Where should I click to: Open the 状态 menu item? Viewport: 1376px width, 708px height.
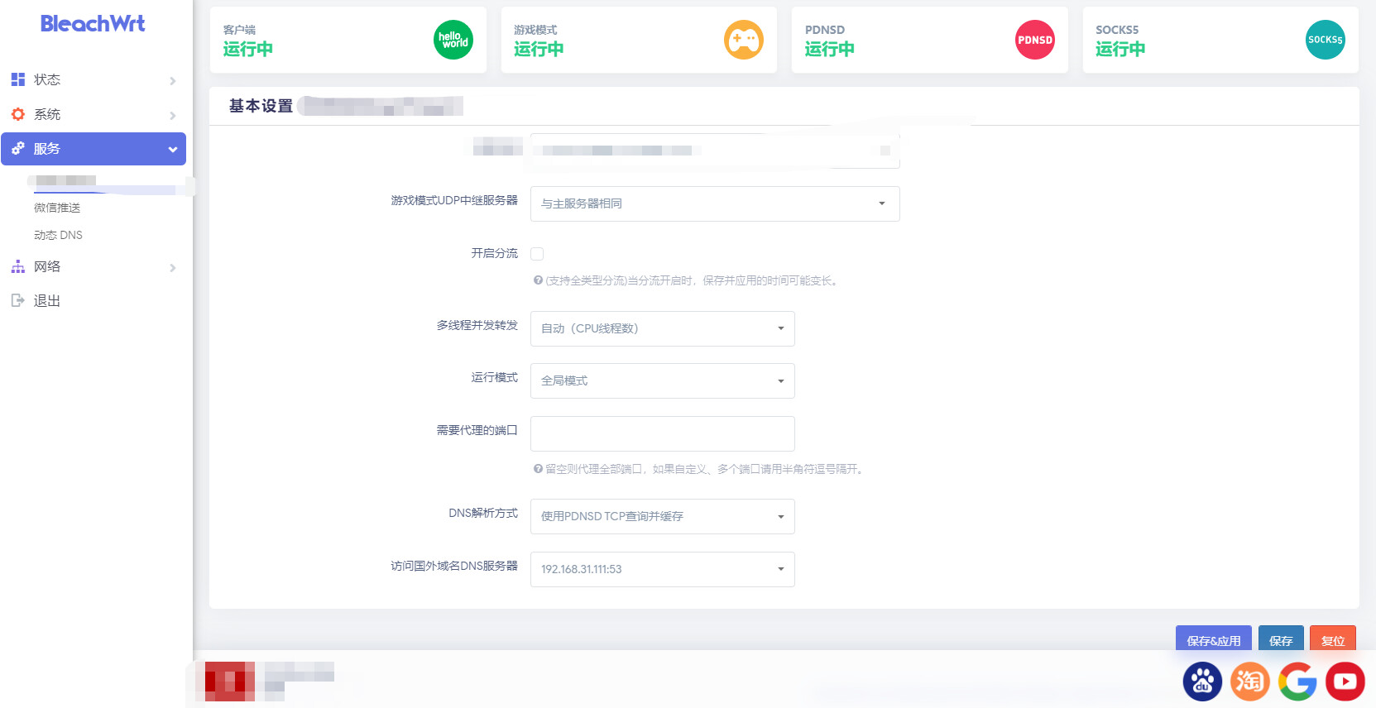93,80
